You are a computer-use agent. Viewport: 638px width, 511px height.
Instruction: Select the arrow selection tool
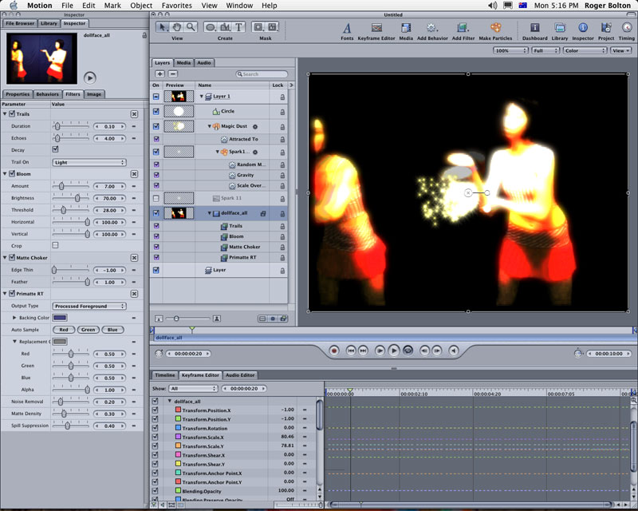[x=163, y=27]
